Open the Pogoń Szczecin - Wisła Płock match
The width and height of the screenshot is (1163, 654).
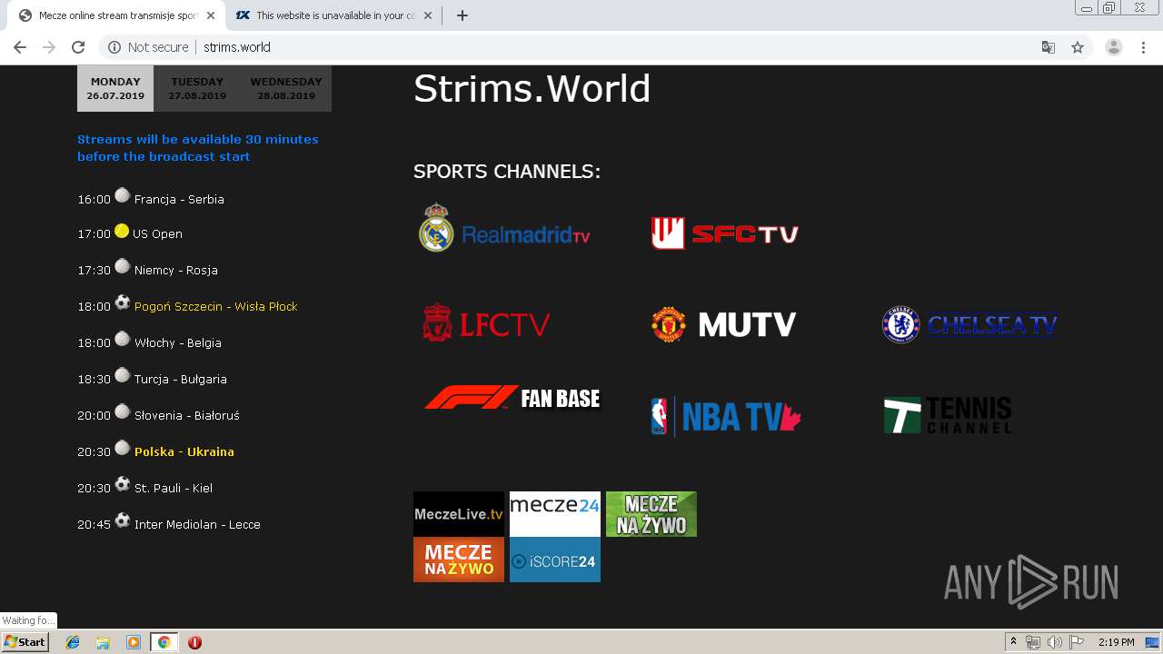click(216, 306)
